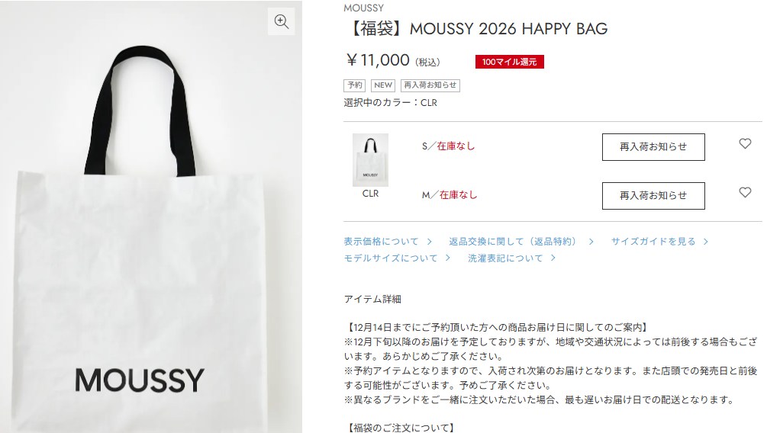Image resolution: width=767 pixels, height=433 pixels.
Task: Click the 予約 tag label
Action: 355,85
